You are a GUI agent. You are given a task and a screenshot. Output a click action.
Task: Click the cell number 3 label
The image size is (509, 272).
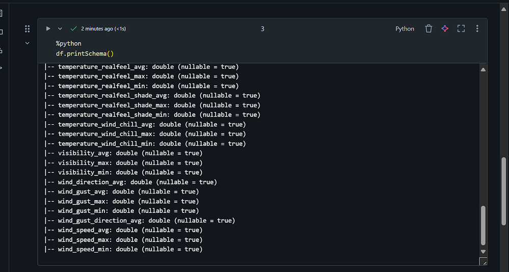262,29
